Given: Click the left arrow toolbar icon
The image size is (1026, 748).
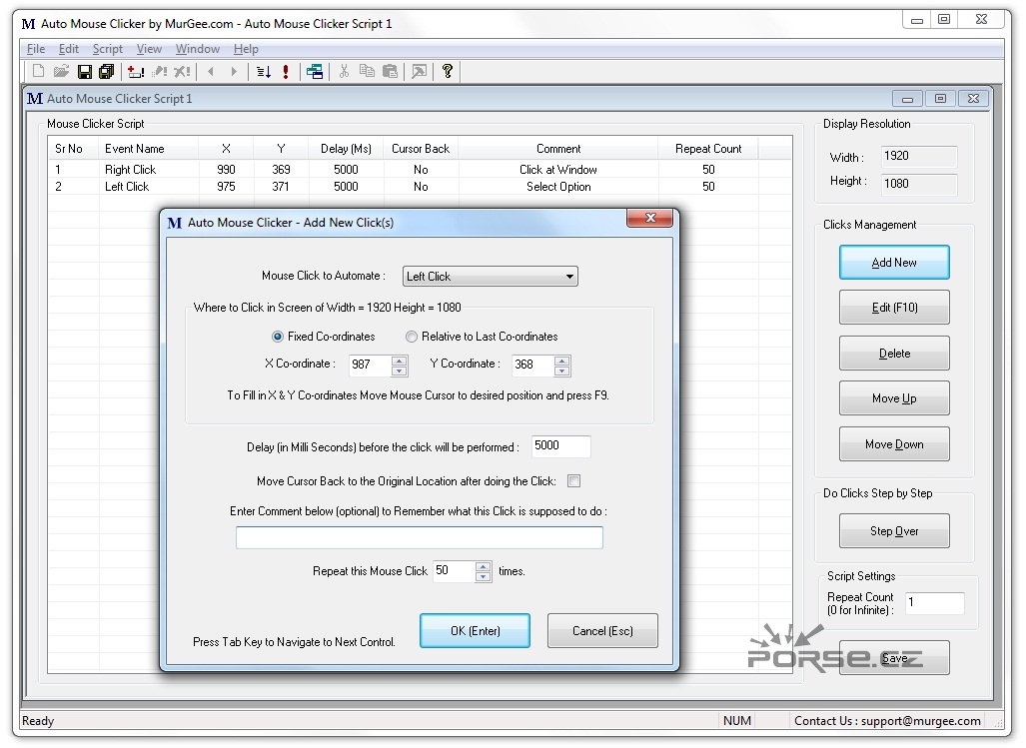Looking at the screenshot, I should coord(211,71).
